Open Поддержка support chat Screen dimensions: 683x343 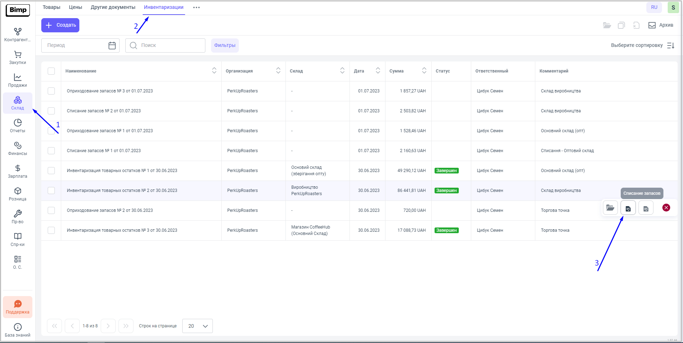point(17,307)
